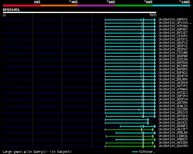Select the UniRef100_A9TYF2 label
The width and height of the screenshot is (193, 154).
tap(173, 86)
